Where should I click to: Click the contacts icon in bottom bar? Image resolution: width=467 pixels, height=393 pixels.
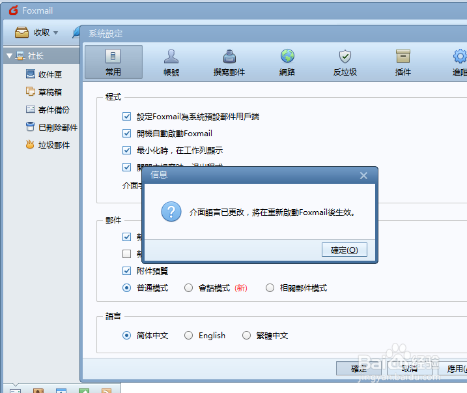(x=38, y=390)
